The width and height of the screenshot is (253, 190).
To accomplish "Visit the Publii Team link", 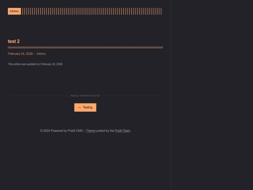I will (122, 131).
